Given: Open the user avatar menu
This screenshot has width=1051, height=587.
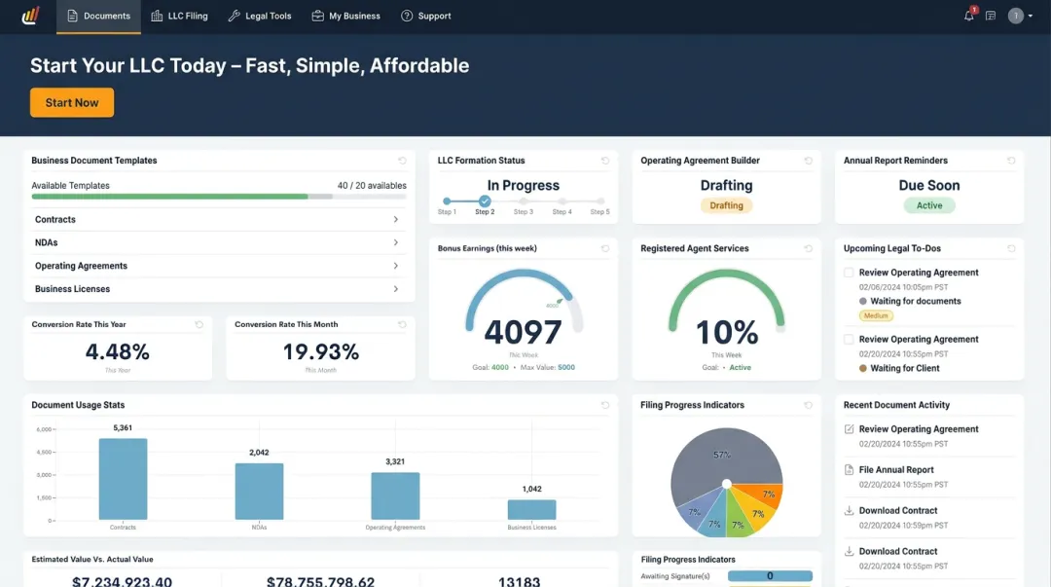Looking at the screenshot, I should click(1020, 16).
